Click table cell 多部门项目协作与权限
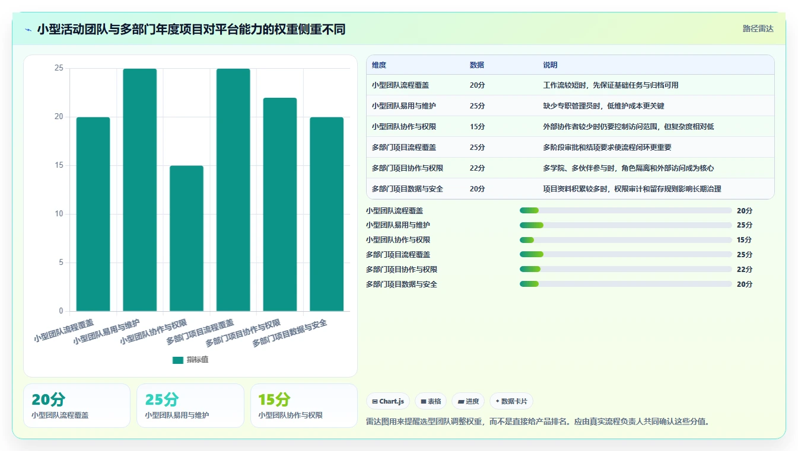798x451 pixels. [x=408, y=168]
